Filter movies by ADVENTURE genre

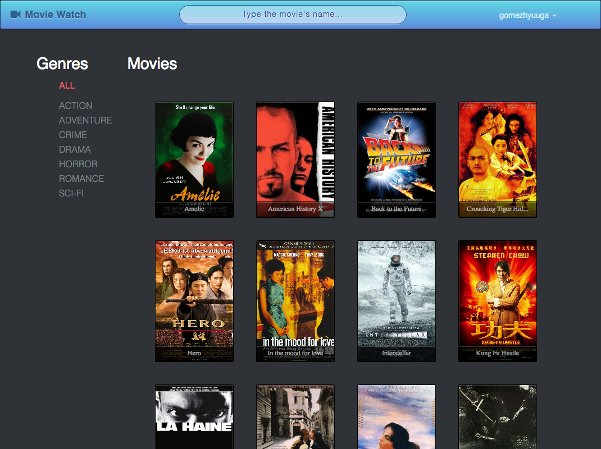coord(85,120)
